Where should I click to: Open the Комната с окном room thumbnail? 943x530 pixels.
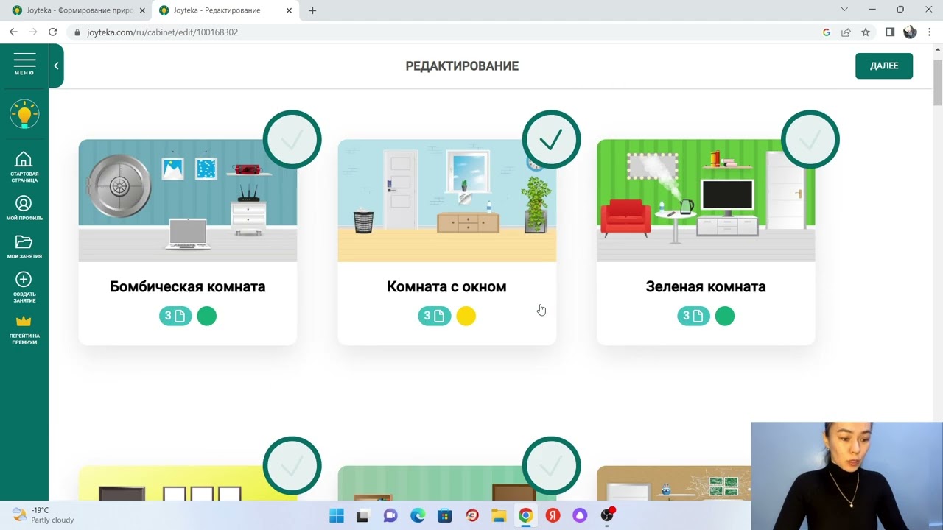[447, 200]
